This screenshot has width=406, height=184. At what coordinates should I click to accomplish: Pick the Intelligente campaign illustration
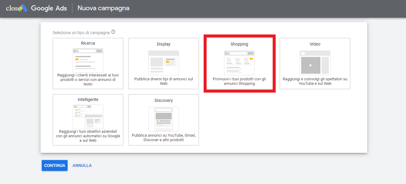(x=88, y=117)
